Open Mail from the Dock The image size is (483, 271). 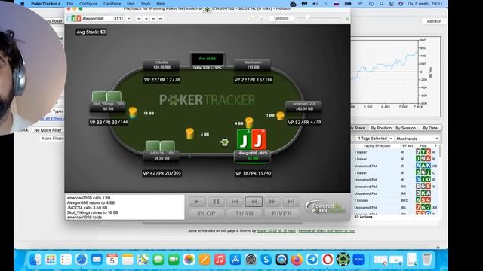97,260
